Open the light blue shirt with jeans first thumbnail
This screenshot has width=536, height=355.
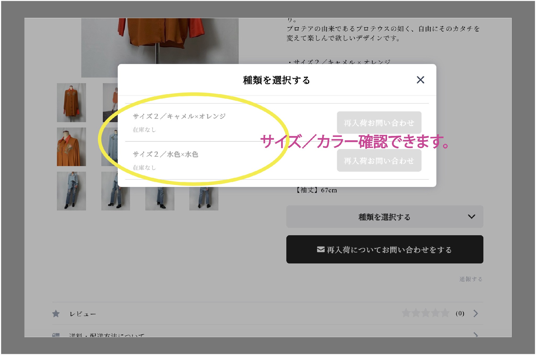[x=71, y=191]
